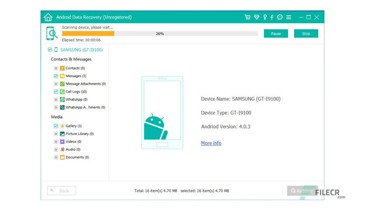
Task: Click SAMSUNG (GT-I9100) device label
Action: pyautogui.click(x=82, y=50)
